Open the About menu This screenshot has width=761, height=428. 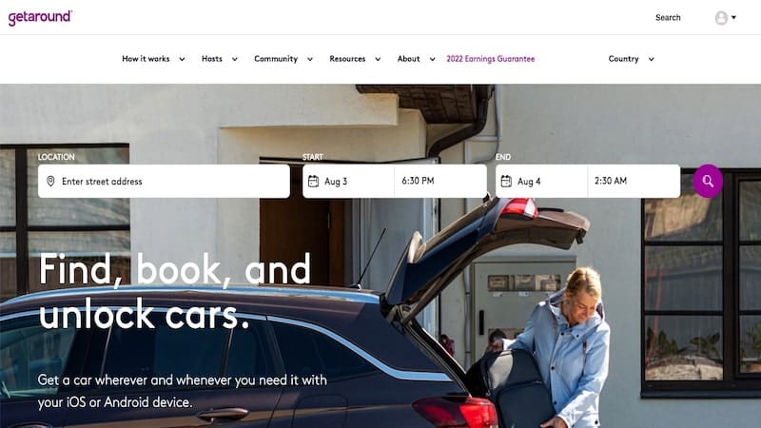tap(416, 59)
